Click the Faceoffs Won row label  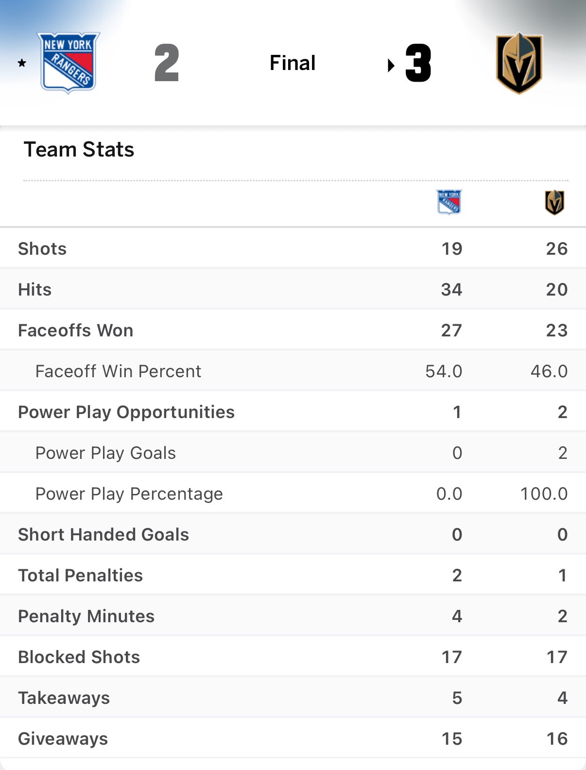(75, 330)
